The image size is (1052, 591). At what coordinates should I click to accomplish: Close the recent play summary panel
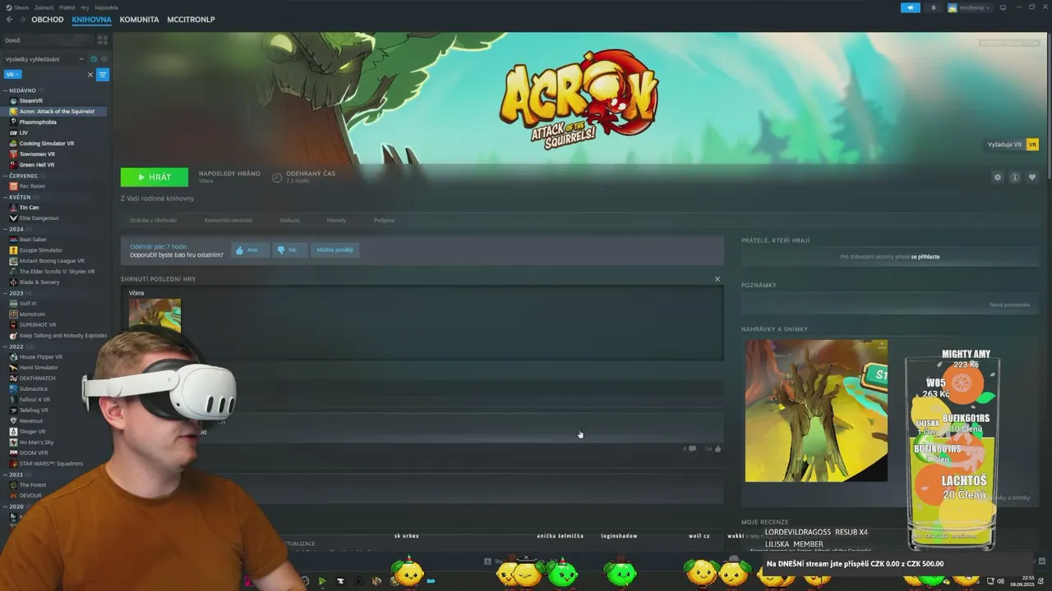click(717, 279)
